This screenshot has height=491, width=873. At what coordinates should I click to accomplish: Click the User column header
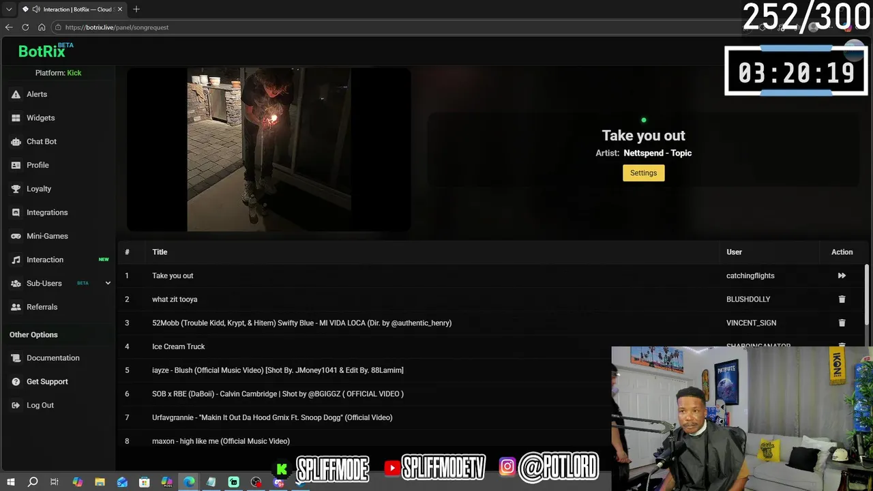[x=734, y=252]
